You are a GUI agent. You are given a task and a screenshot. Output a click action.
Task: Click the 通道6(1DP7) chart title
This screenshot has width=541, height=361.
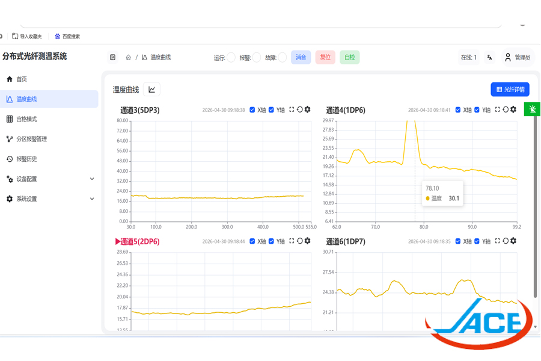click(346, 241)
